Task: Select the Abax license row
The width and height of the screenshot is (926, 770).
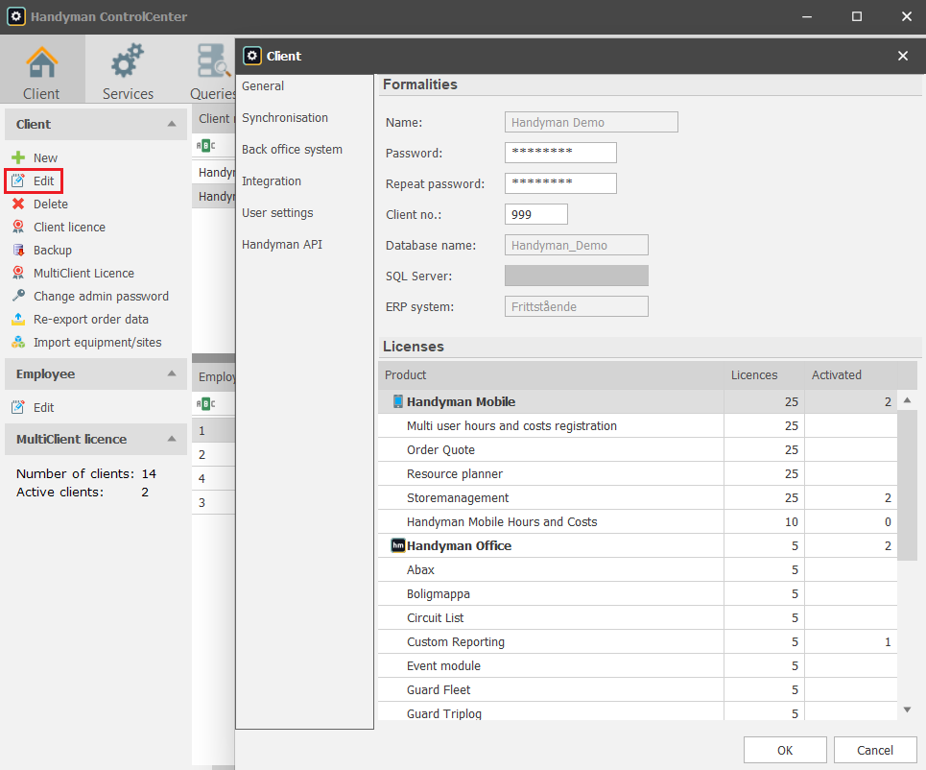Action: 638,569
